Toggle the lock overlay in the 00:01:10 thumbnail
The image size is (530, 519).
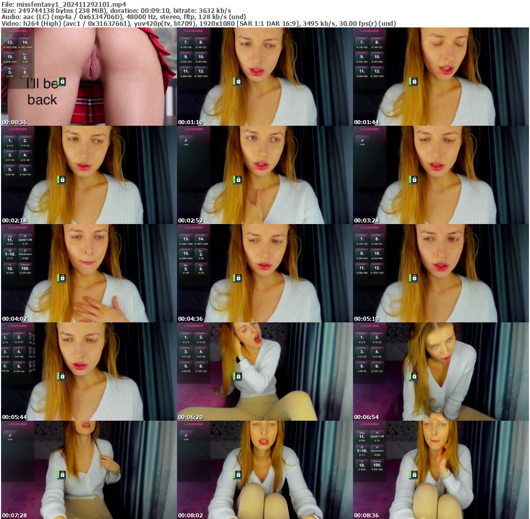click(x=238, y=81)
